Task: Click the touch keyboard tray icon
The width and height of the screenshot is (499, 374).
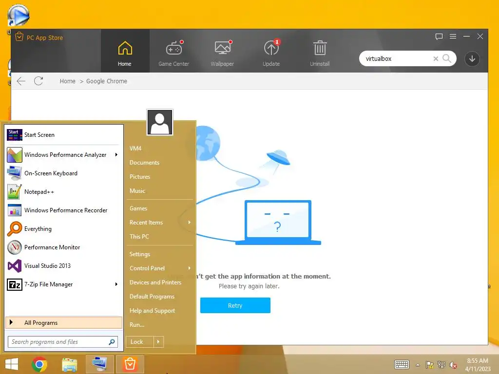Action: click(402, 364)
